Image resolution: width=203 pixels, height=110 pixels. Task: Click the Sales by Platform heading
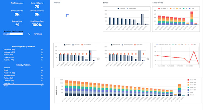(23, 65)
